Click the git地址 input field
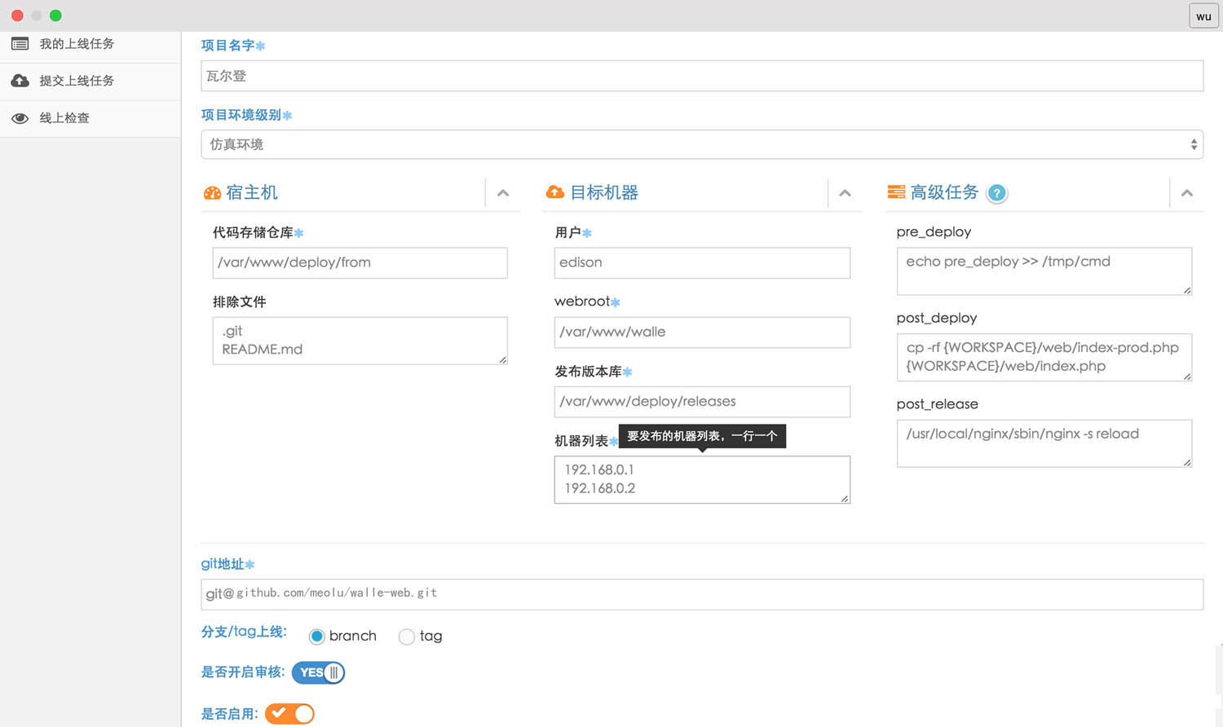The height and width of the screenshot is (727, 1223). point(702,594)
